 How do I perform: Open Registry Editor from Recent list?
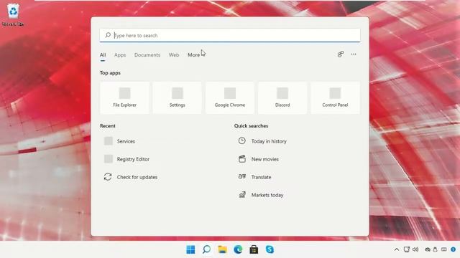tap(133, 159)
